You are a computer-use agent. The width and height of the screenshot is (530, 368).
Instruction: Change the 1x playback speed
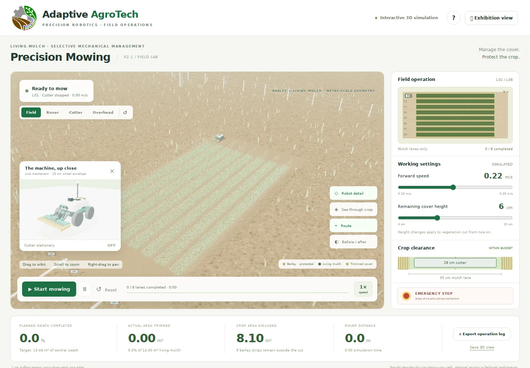[363, 289]
